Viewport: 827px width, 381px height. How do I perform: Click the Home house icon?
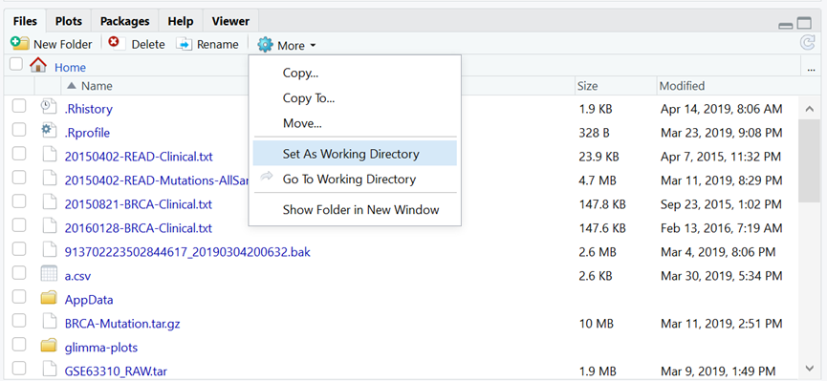click(x=38, y=65)
